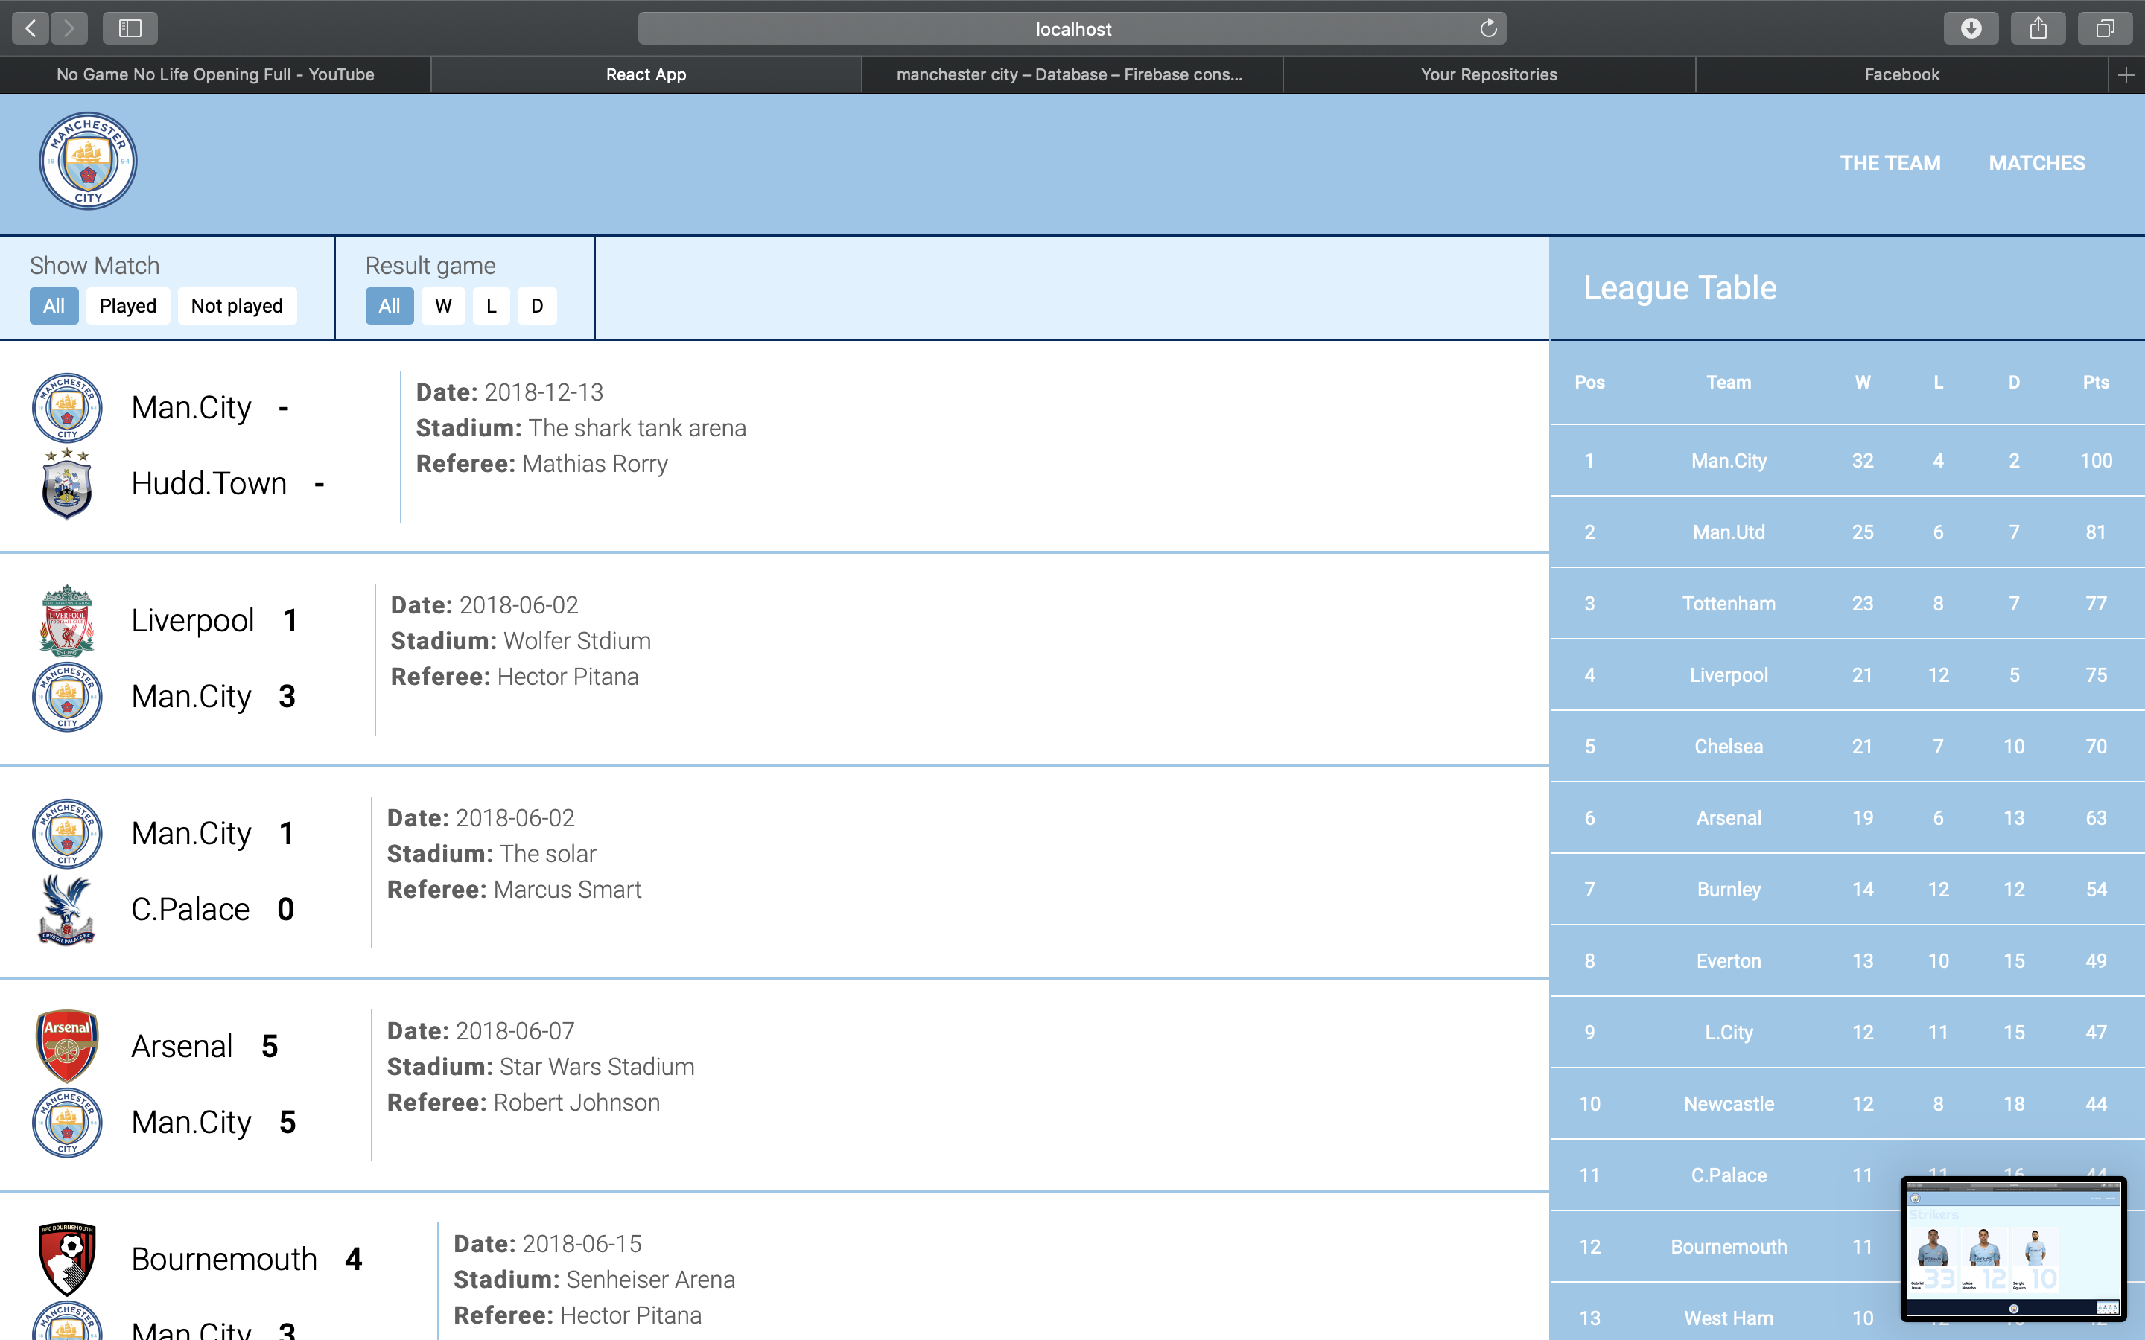
Task: Click the Arsenal club crest
Action: click(67, 1046)
